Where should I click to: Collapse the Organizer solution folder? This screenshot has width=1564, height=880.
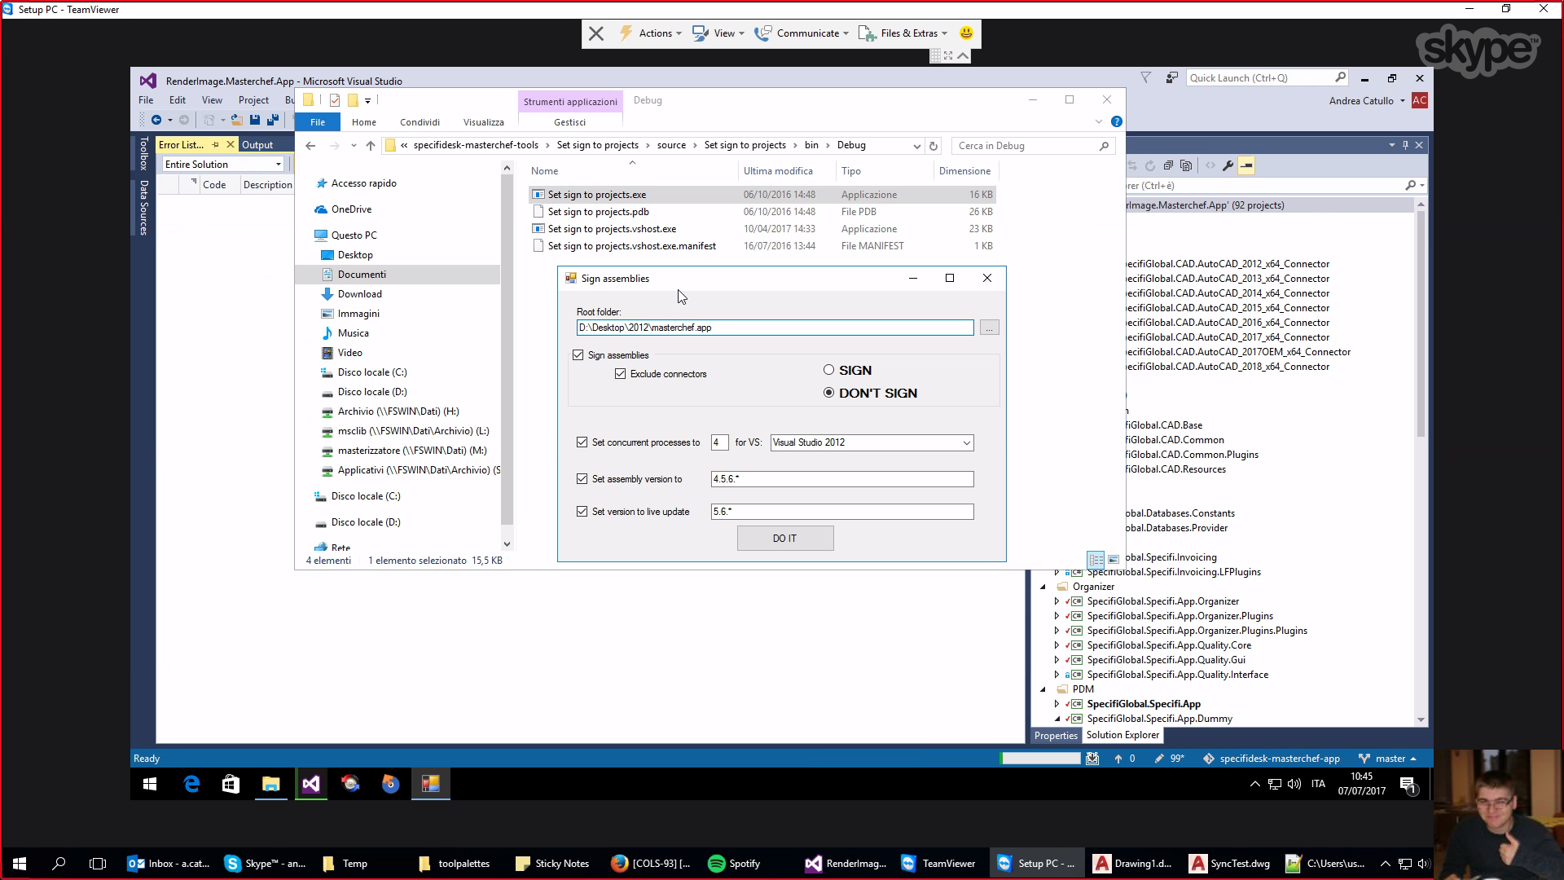(x=1043, y=587)
